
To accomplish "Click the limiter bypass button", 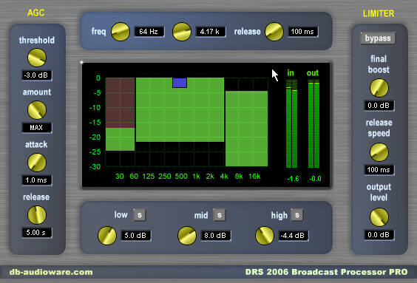I will pyautogui.click(x=378, y=38).
